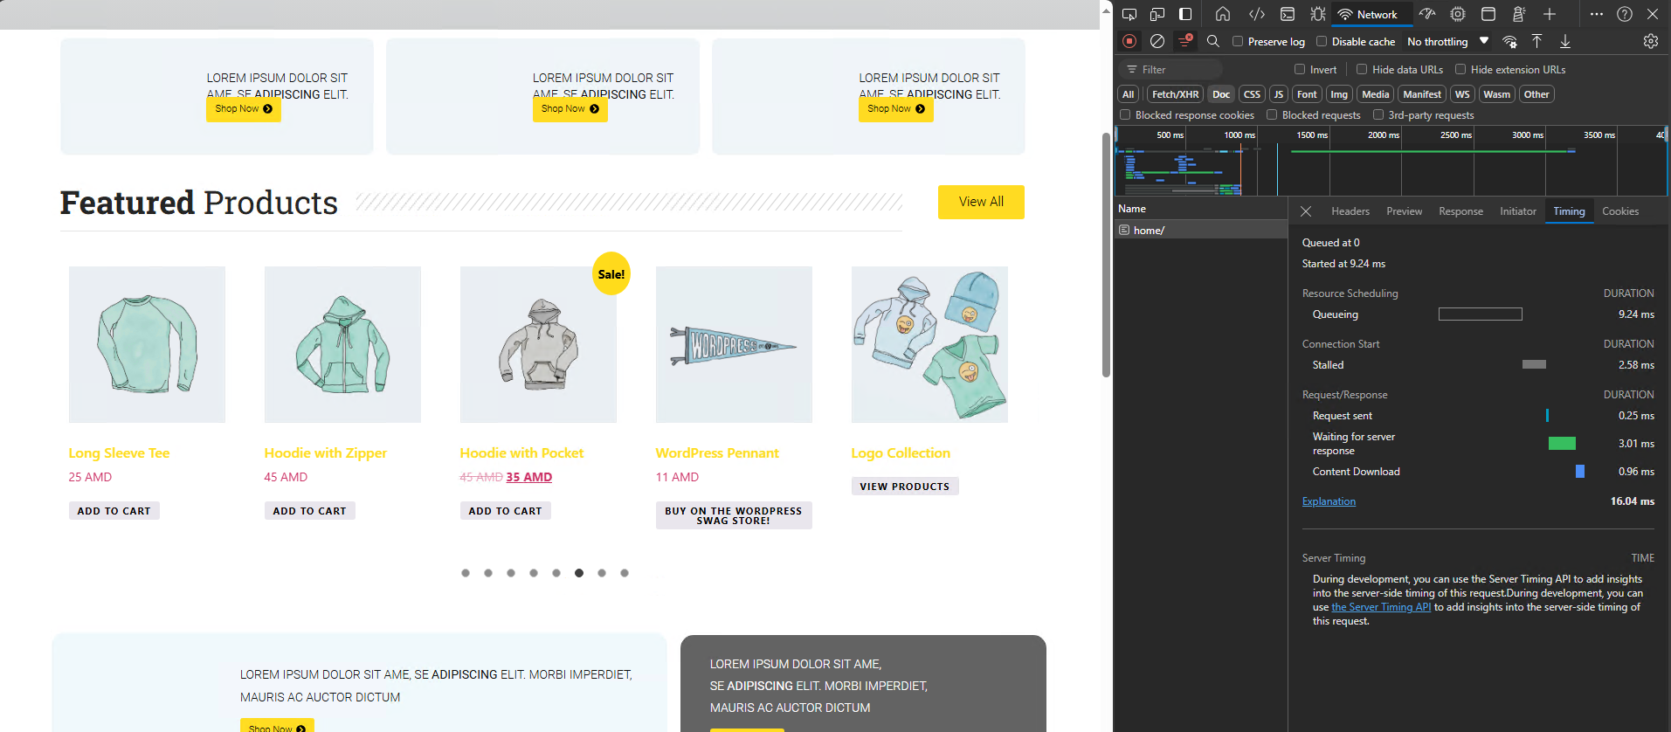The height and width of the screenshot is (732, 1671).
Task: Open the more tools plus button
Action: [x=1550, y=14]
